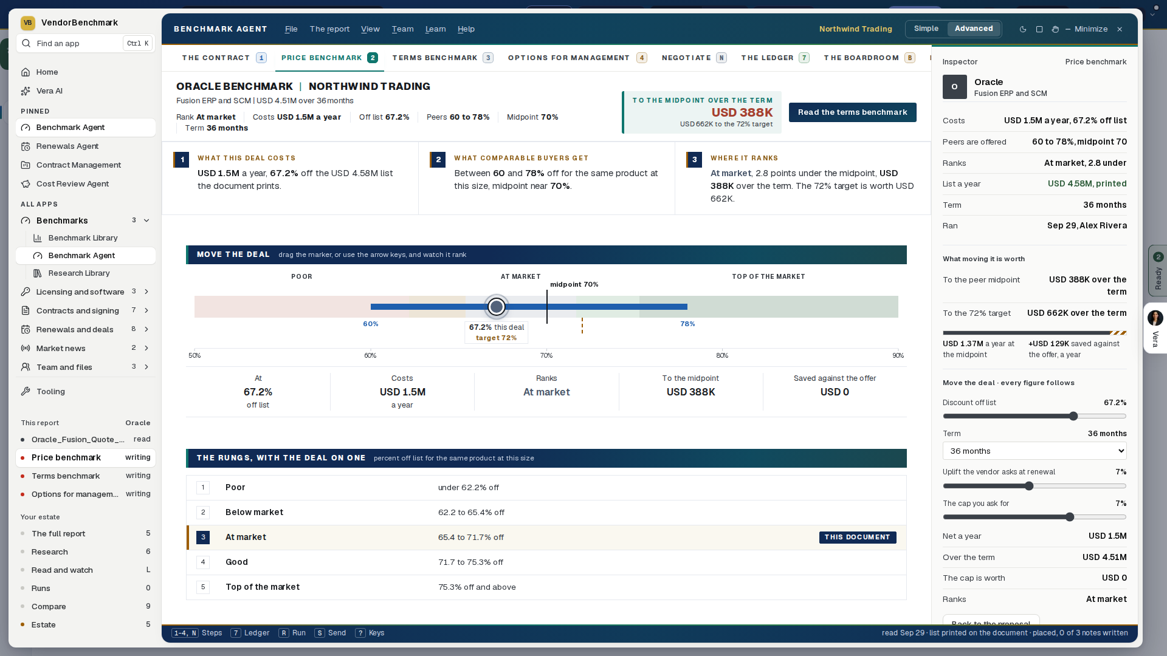Viewport: 1167px width, 656px height.
Task: Click the search magnifier icon
Action: pyautogui.click(x=27, y=43)
